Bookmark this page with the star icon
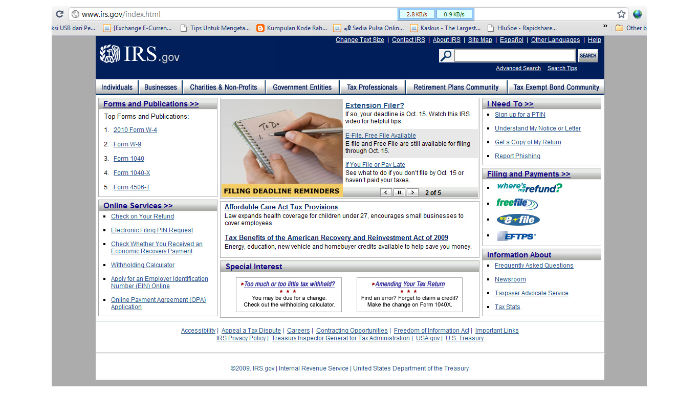Image resolution: width=699 pixels, height=393 pixels. click(x=621, y=14)
